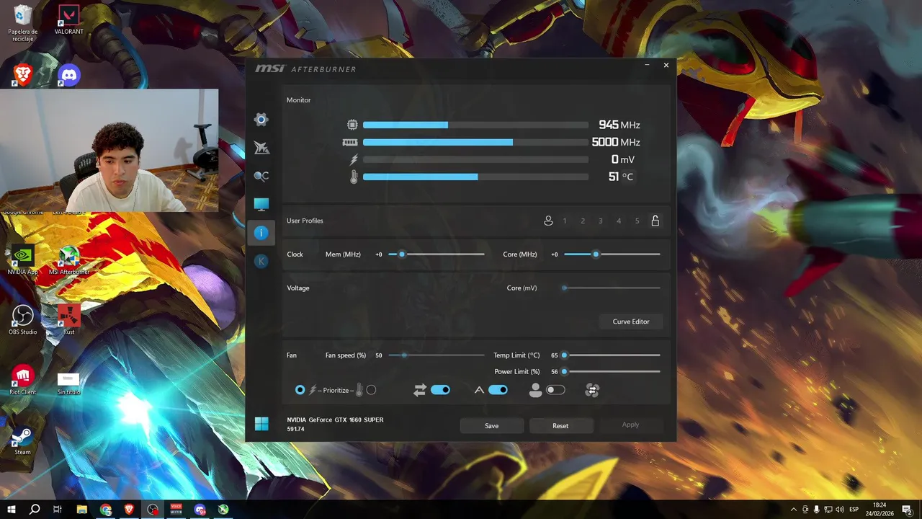Select the blue information sidebar icon
The image size is (922, 519).
tap(261, 233)
